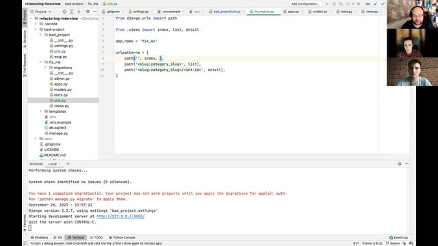Click the Run play button

327,4
